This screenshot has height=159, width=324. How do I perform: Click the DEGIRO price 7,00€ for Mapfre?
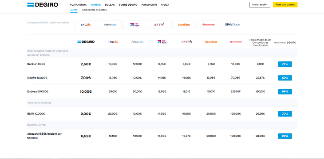point(86,78)
